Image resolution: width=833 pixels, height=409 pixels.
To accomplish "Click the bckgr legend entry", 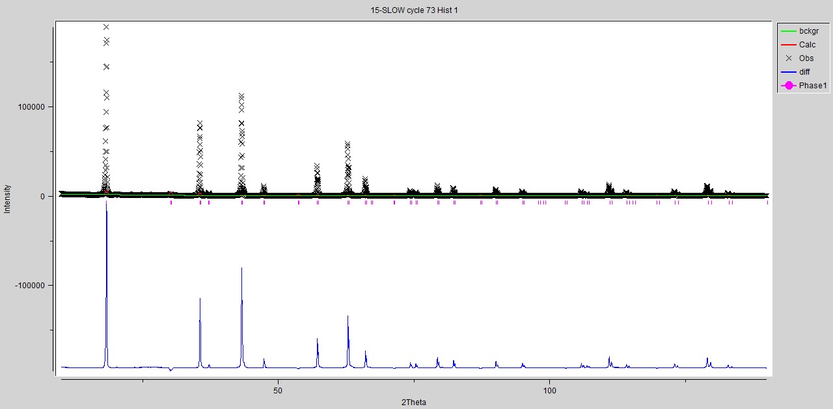I will pos(804,31).
